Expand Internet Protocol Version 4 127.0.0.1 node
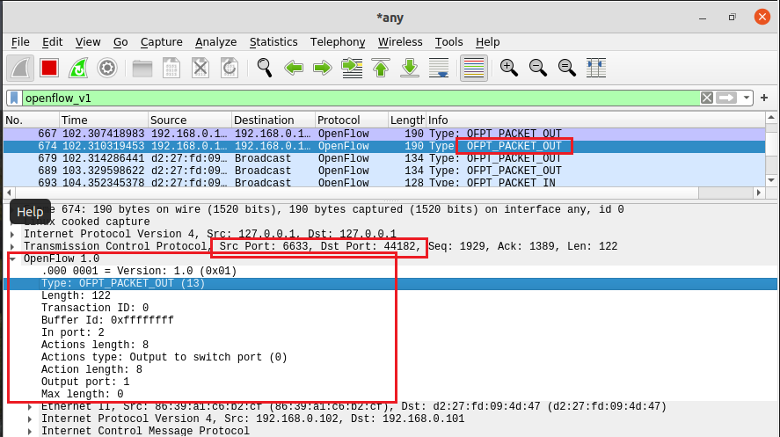The width and height of the screenshot is (780, 437). (x=13, y=234)
